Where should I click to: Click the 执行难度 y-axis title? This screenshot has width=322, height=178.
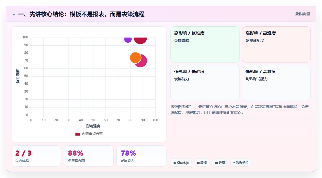pyautogui.click(x=18, y=76)
